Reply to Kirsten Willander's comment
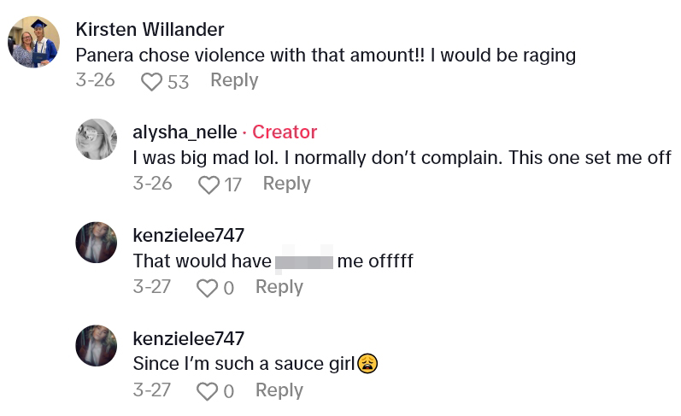 click(x=234, y=80)
